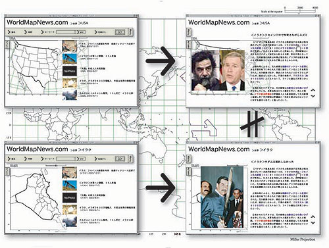Click the vertical map side tab beside the USA map
329x248 pixels.
click(x=7, y=45)
